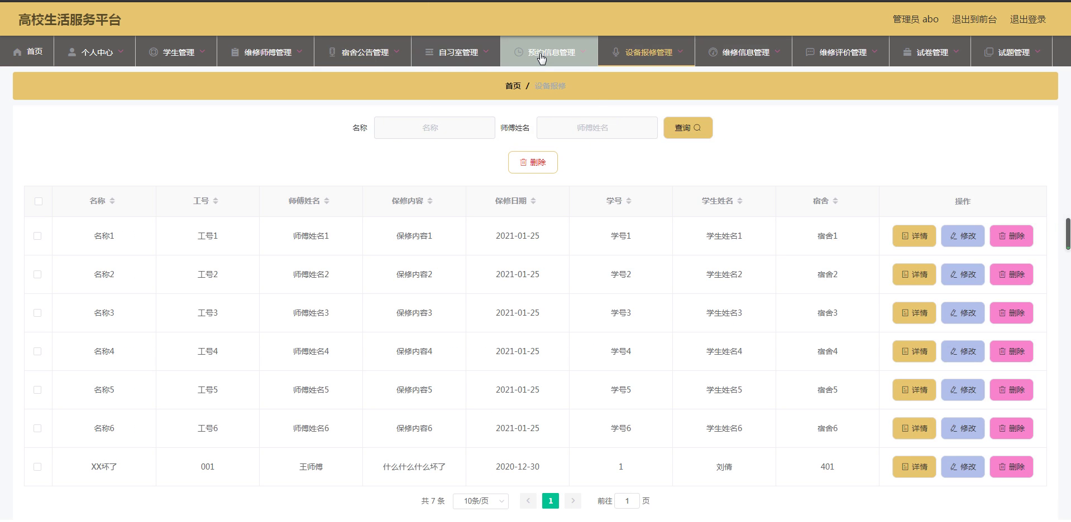Select the checkbox for row 名称6
This screenshot has width=1071, height=522.
pos(37,428)
